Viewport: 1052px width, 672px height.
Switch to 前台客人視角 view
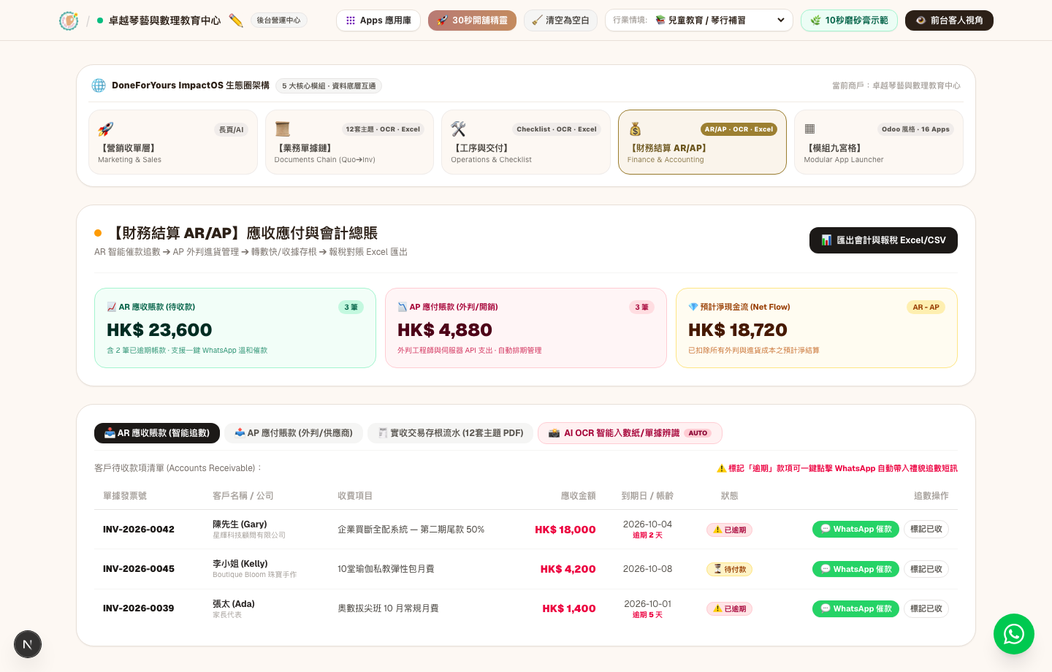949,20
